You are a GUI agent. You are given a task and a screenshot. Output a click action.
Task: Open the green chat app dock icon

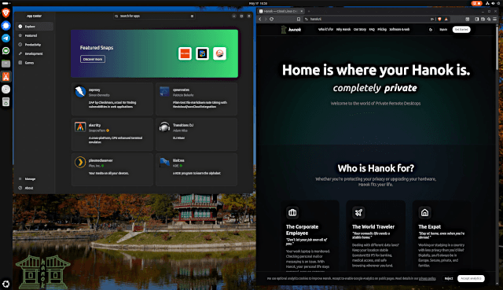(6, 50)
